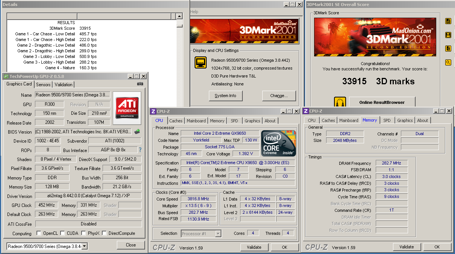The image size is (455, 254).
Task: Click the Bandwidth value '21.2 GB/s' in GPU-Z
Action: pos(122,187)
